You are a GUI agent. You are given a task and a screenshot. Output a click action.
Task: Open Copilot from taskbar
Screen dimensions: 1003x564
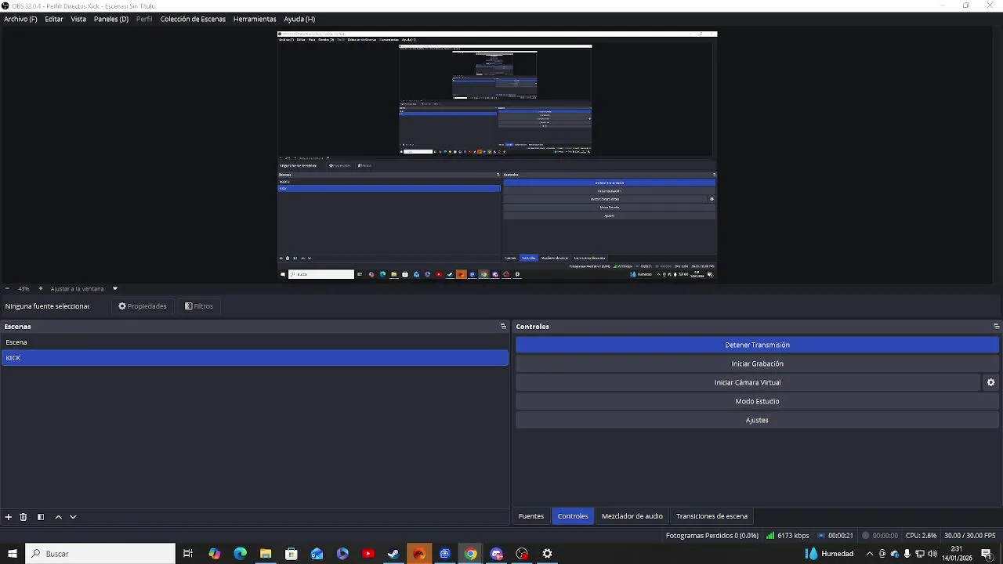(x=215, y=554)
